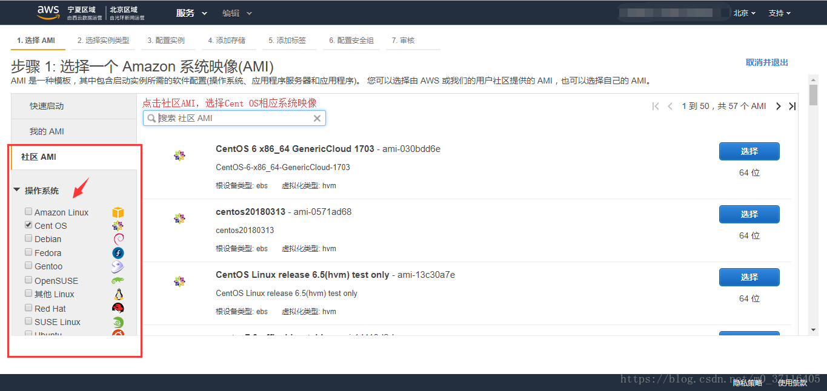
Task: Select CentOS Linux release 6.5(hvm) AMI
Action: pyautogui.click(x=749, y=277)
